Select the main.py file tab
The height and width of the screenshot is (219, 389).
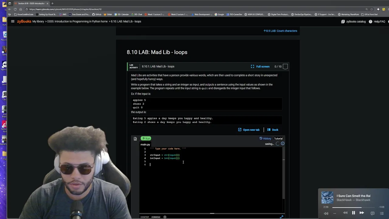(x=145, y=144)
